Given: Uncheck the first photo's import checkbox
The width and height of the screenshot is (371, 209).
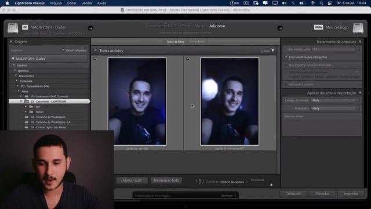Looking at the screenshot, I should [x=95, y=58].
